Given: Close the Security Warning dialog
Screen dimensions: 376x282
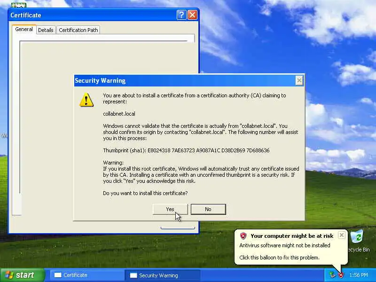Looking at the screenshot, I should coord(299,80).
